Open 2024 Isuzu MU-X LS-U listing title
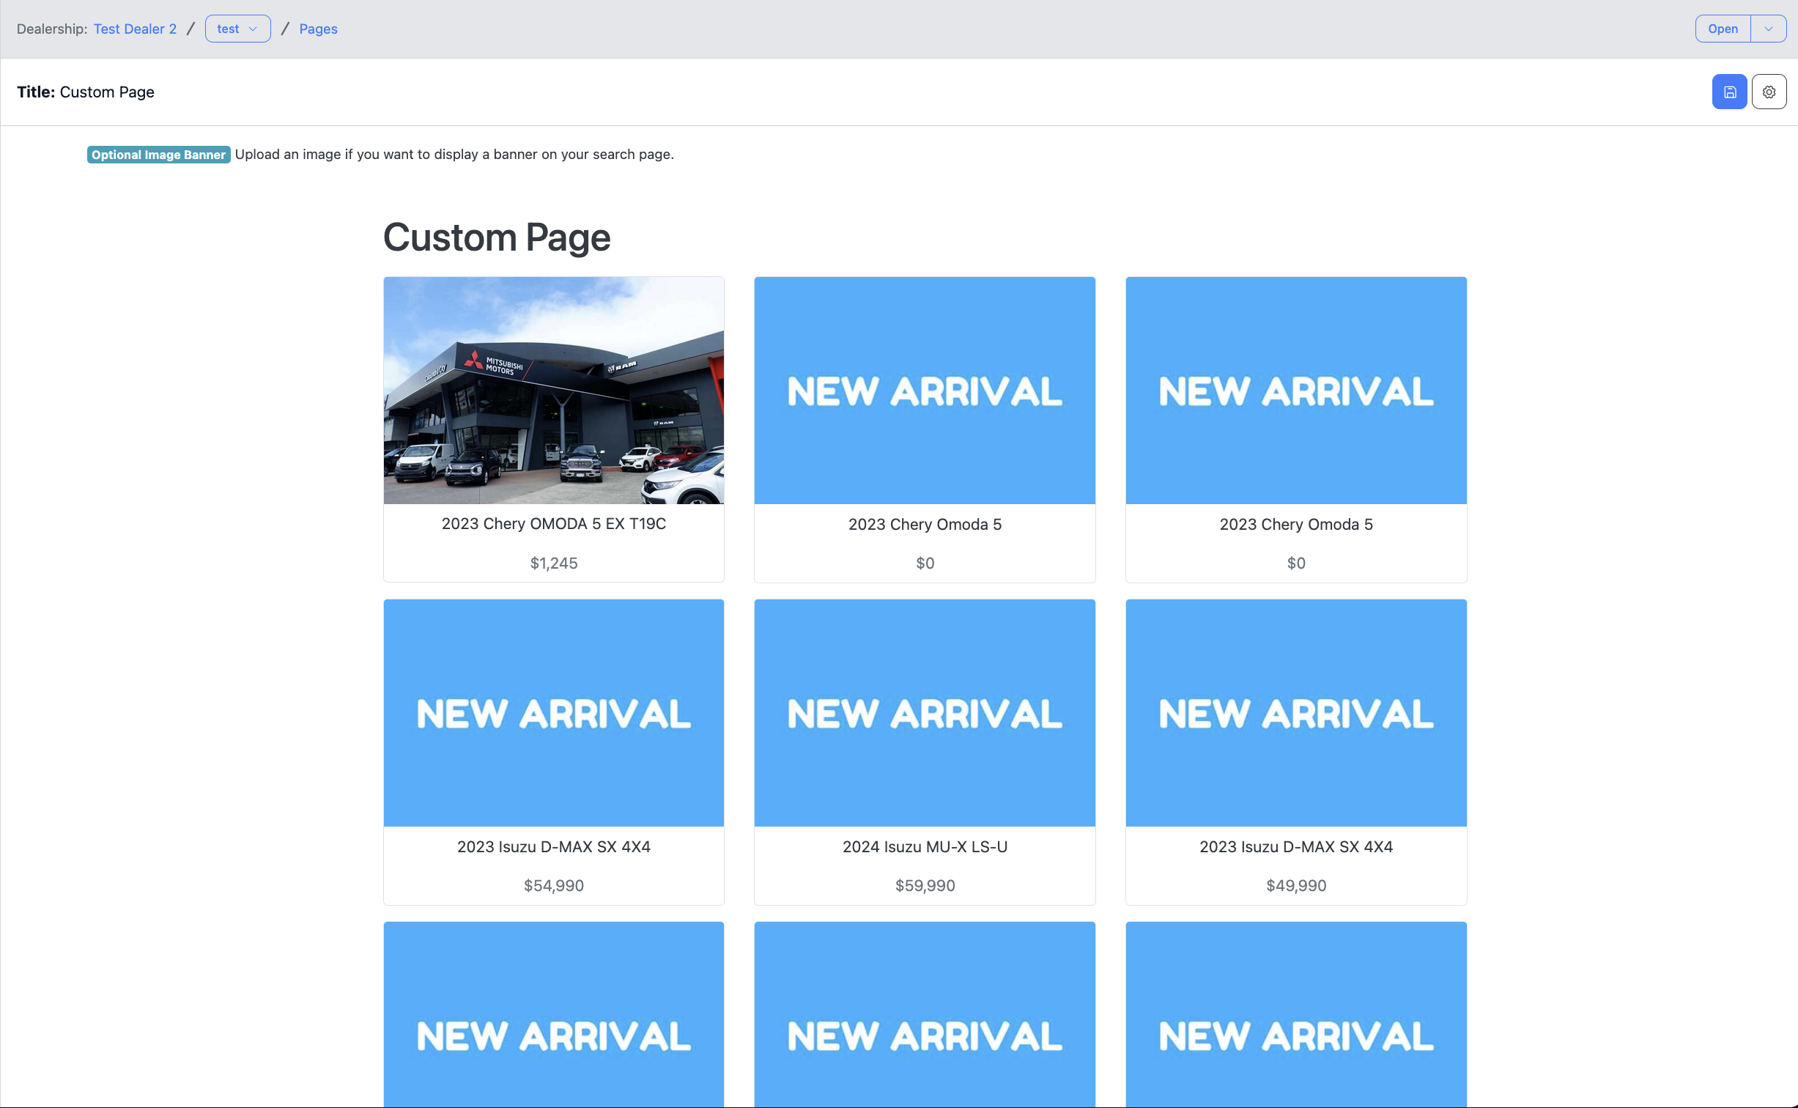The width and height of the screenshot is (1798, 1108). tap(925, 846)
